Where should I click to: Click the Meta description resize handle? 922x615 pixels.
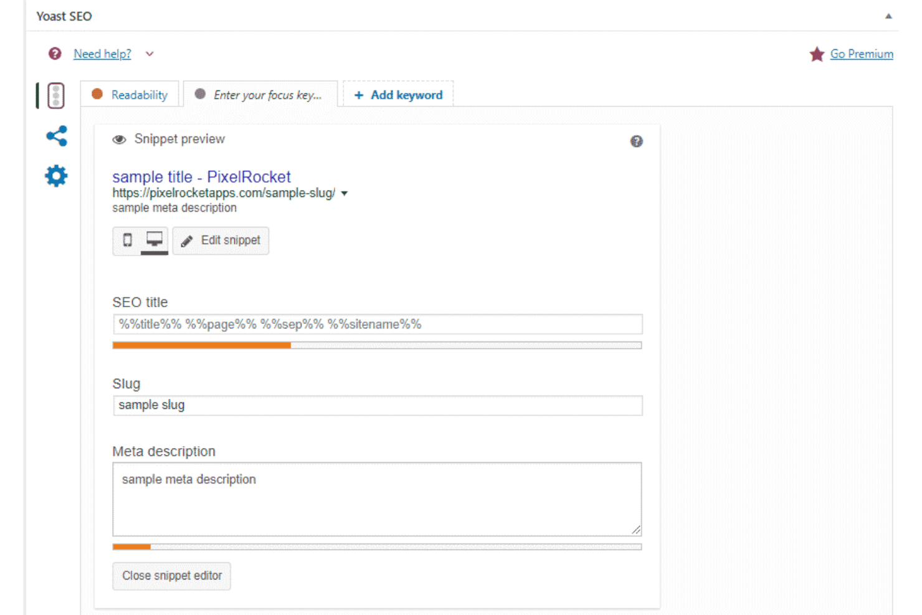[636, 530]
